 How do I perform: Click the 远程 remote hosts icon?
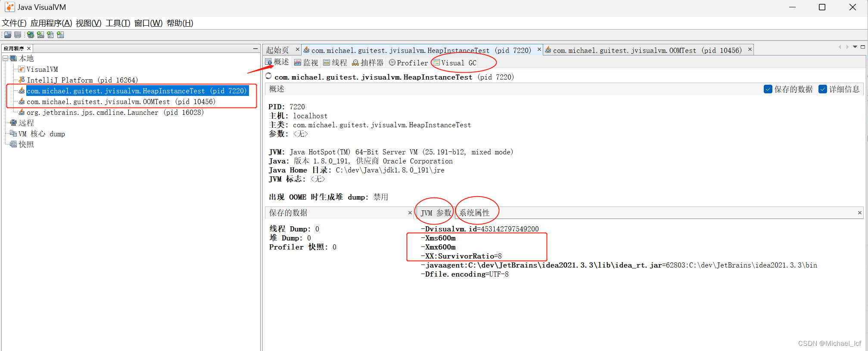(x=13, y=123)
